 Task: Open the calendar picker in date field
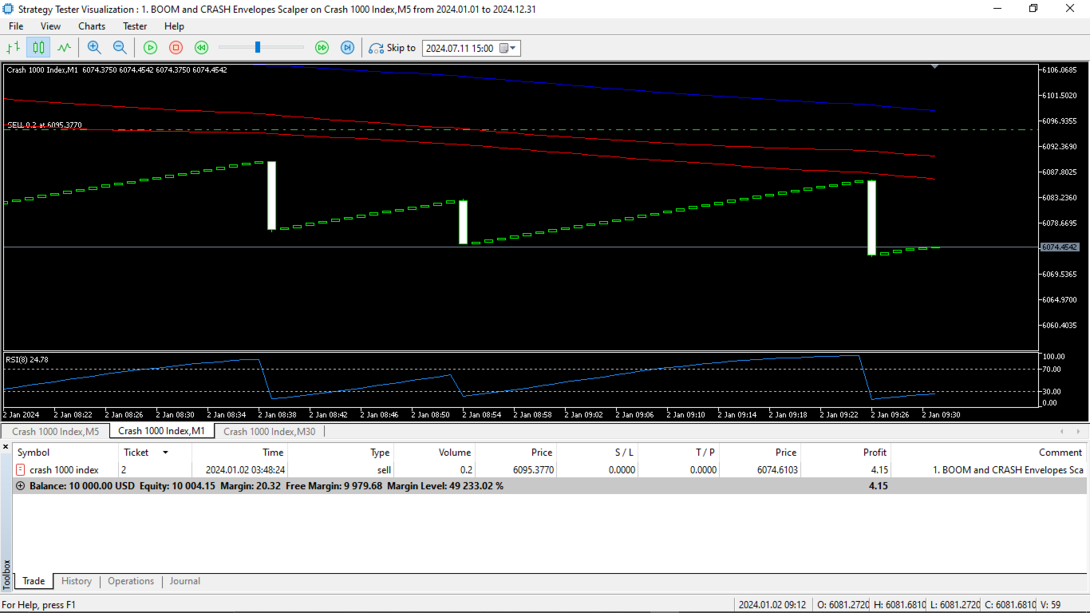pos(504,48)
